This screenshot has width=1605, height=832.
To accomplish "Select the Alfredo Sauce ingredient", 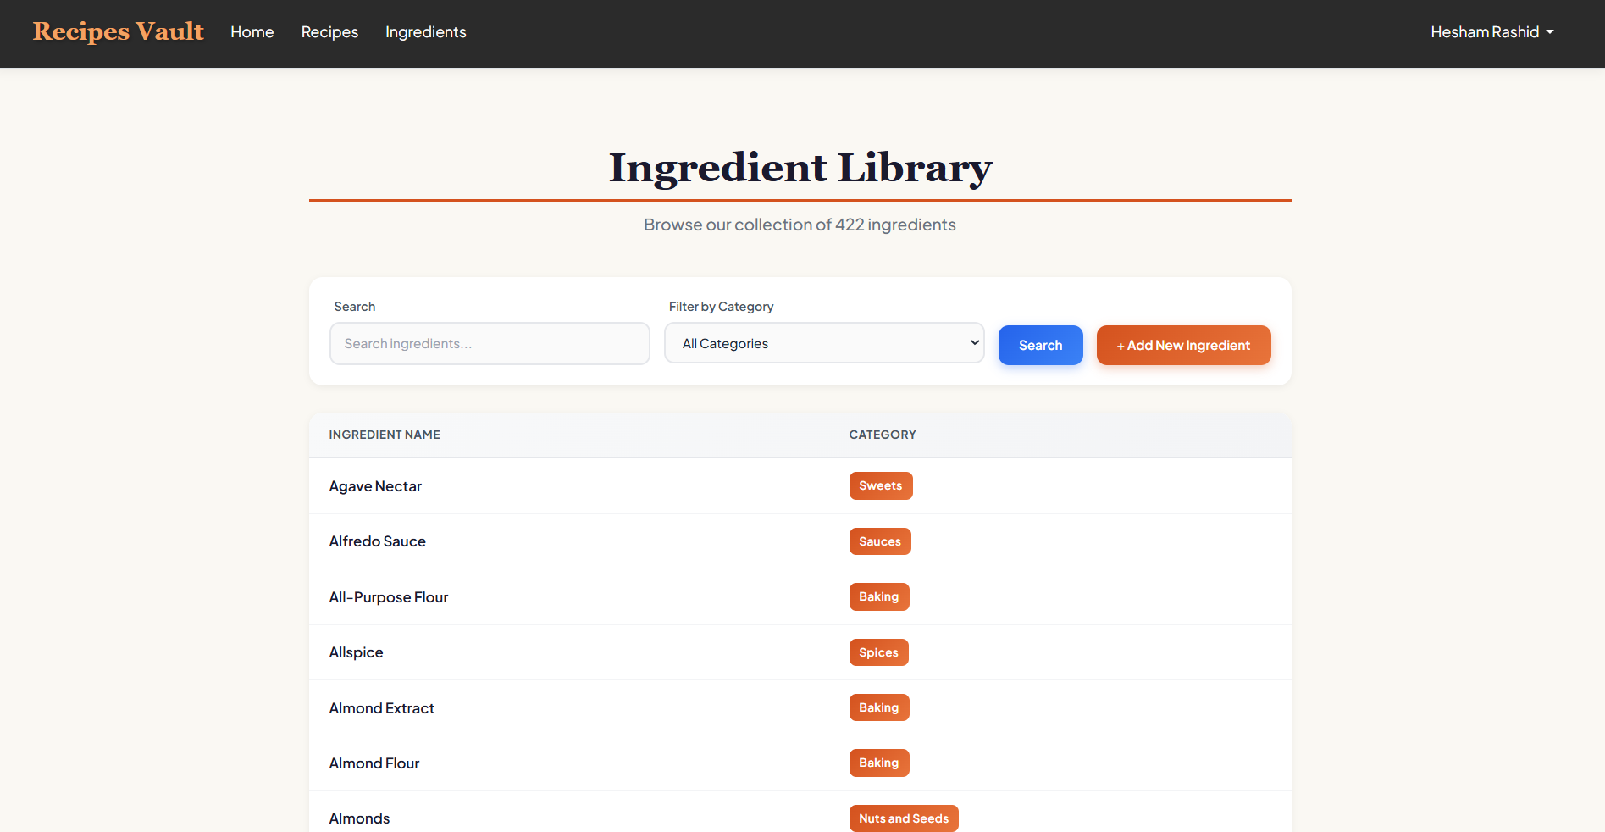I will point(377,541).
